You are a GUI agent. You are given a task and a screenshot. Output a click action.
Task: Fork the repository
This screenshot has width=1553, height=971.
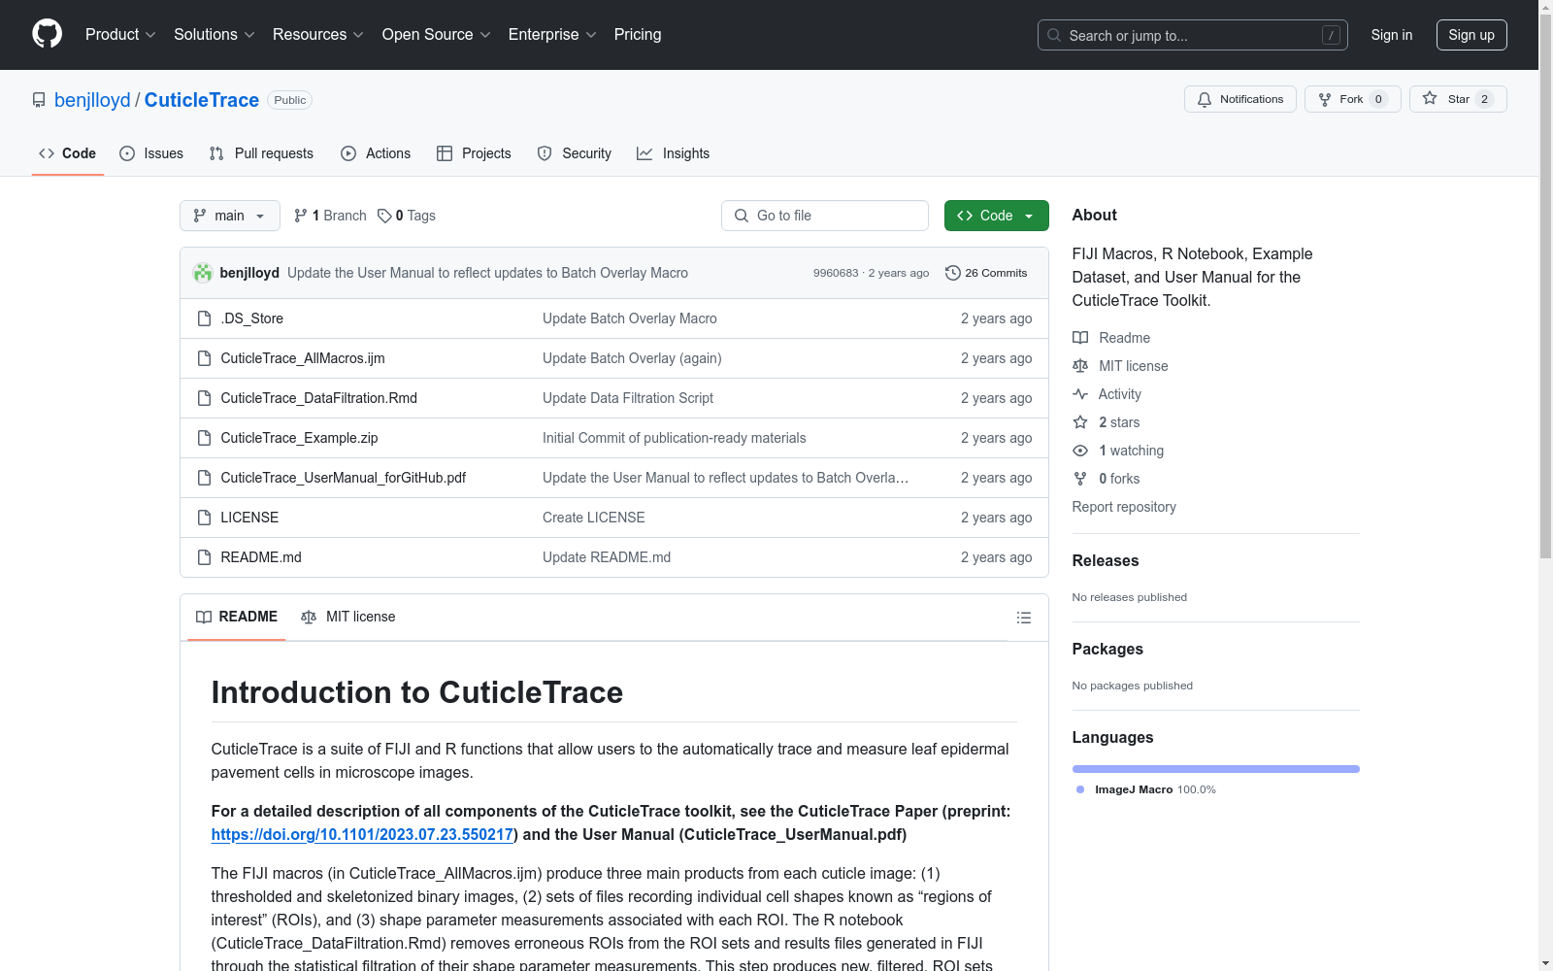[x=1352, y=99]
